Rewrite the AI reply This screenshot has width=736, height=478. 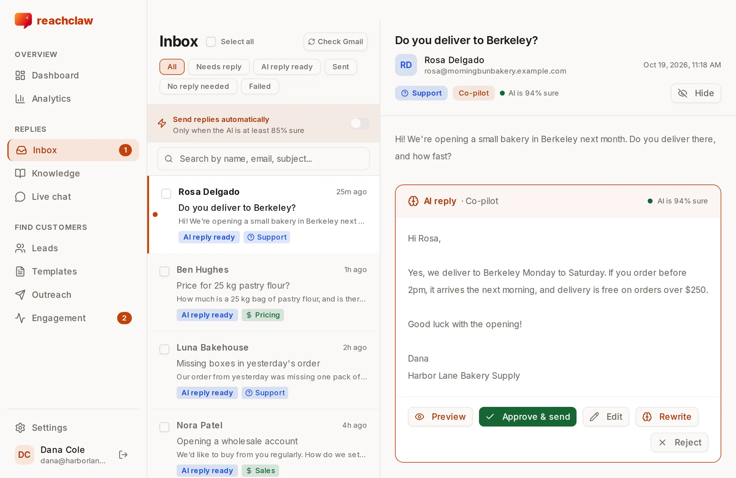(667, 417)
